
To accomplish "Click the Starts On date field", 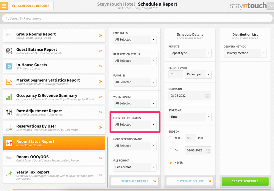I will pyautogui.click(x=190, y=96).
